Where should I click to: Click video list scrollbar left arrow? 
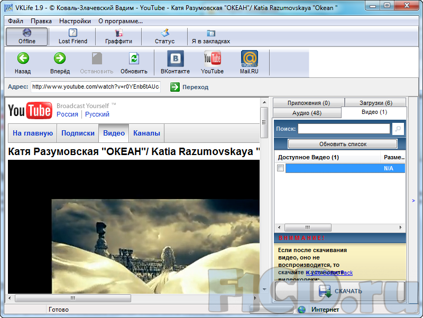279,228
